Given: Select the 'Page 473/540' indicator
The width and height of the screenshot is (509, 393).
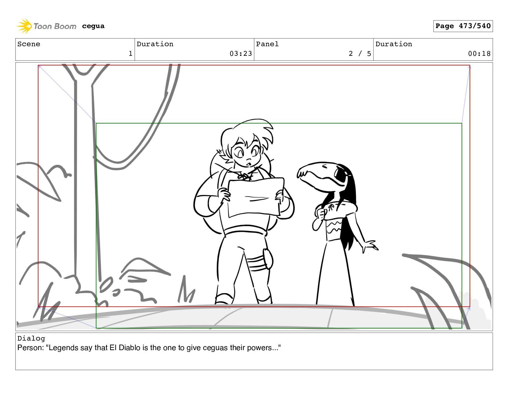Looking at the screenshot, I should click(463, 26).
